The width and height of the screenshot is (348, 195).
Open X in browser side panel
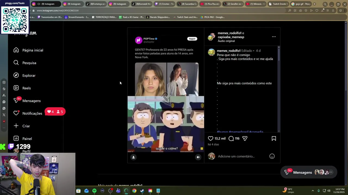(4, 115)
